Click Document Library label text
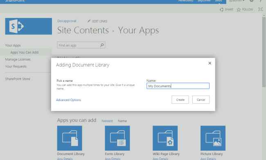The image size is (266, 160). point(71,154)
